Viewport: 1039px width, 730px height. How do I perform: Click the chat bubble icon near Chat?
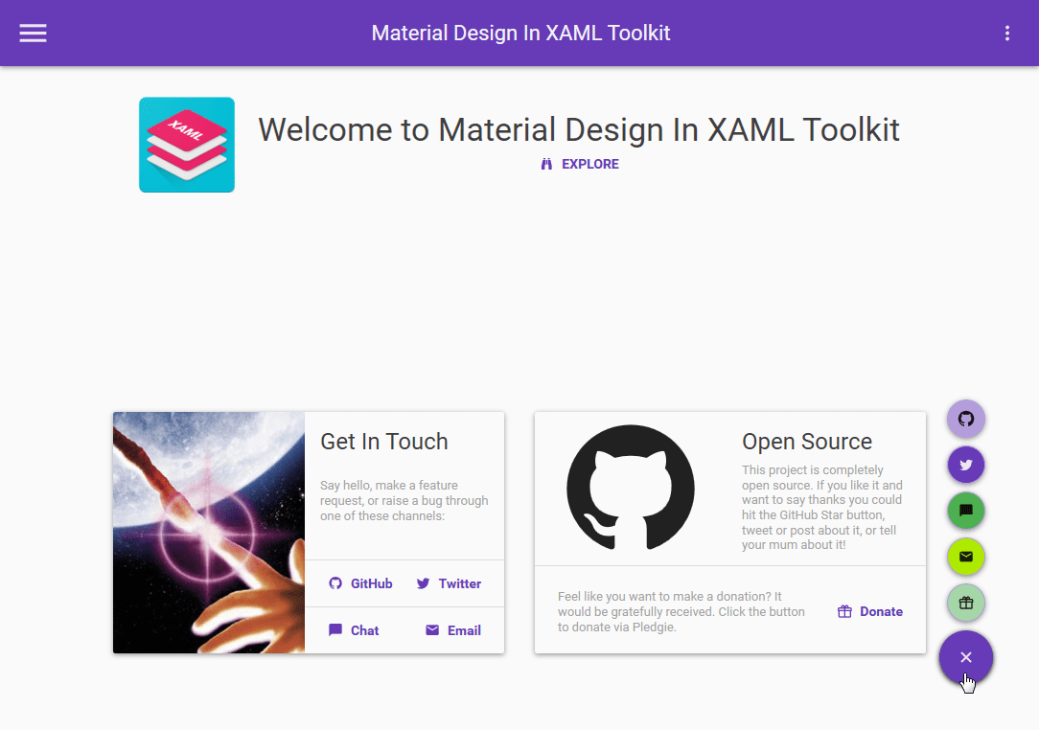[337, 629]
